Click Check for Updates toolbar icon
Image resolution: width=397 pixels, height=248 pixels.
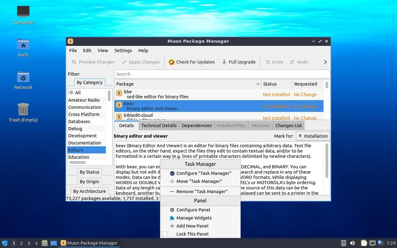[x=172, y=62]
